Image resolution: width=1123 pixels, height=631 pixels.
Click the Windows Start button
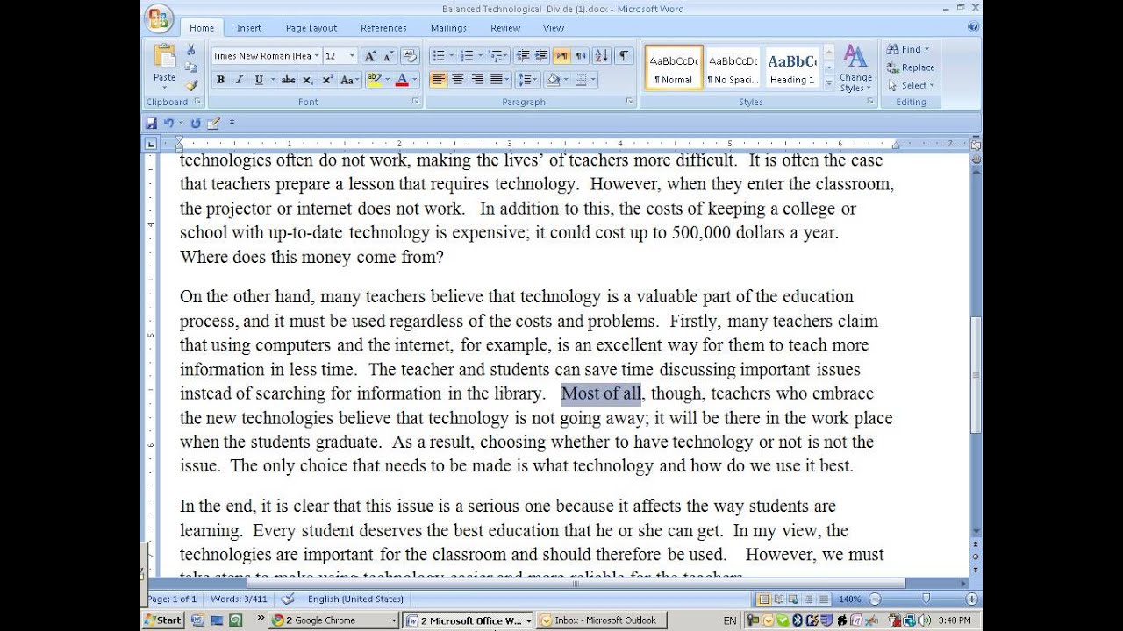(x=163, y=620)
